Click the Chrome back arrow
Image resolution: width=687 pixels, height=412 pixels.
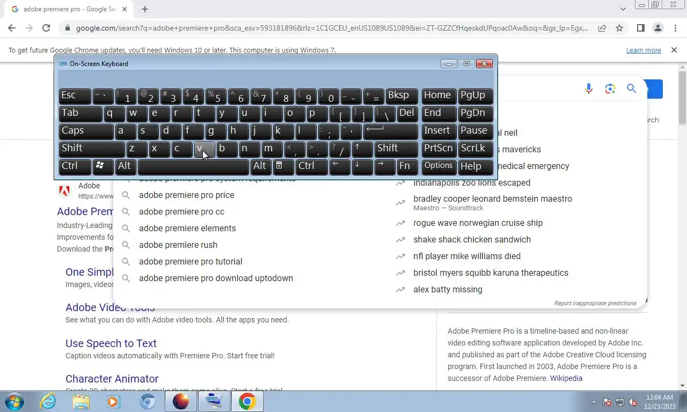point(12,28)
